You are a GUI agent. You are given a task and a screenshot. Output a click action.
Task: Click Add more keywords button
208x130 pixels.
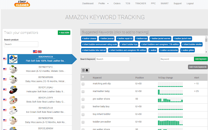coord(198,67)
